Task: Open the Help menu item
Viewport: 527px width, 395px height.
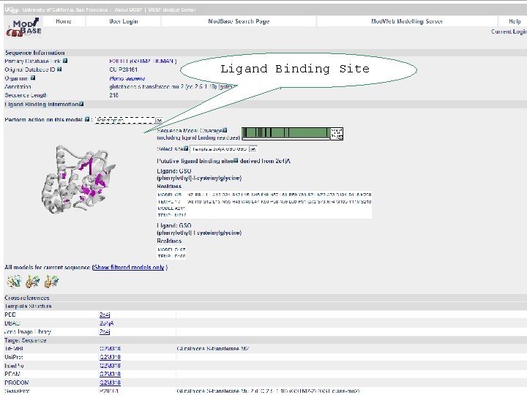Action: 515,21
